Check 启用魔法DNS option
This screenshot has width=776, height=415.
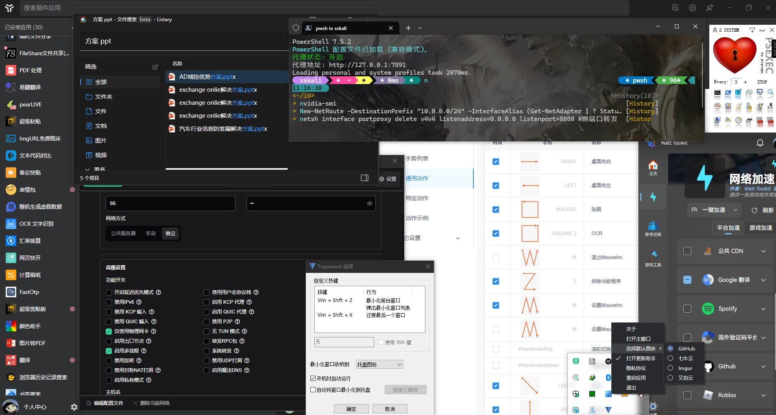click(x=206, y=370)
